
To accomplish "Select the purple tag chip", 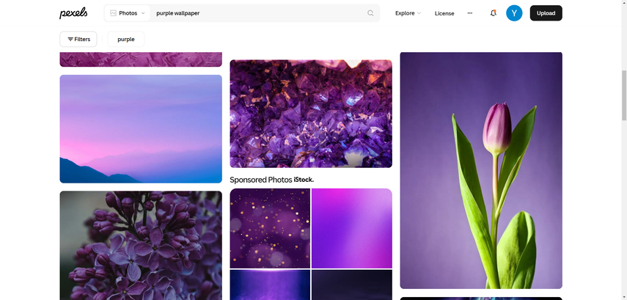I will [x=126, y=39].
